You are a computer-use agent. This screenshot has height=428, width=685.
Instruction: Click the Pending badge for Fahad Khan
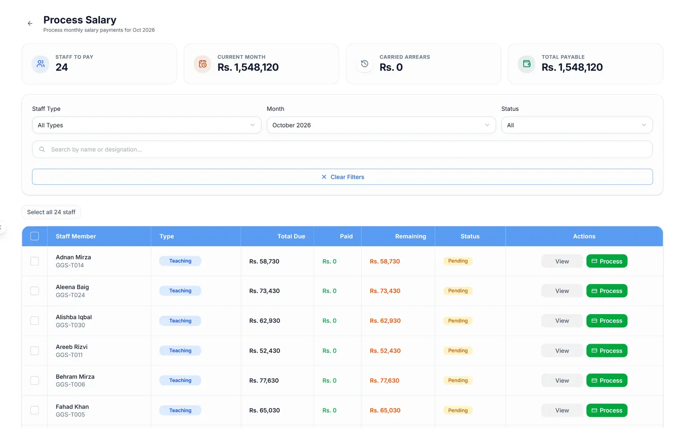[458, 410]
